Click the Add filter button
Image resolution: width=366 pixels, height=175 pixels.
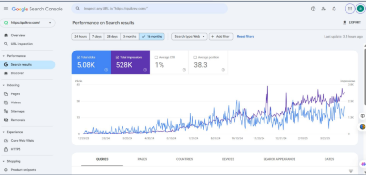coord(221,36)
